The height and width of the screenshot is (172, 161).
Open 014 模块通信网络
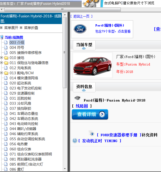[24, 78]
